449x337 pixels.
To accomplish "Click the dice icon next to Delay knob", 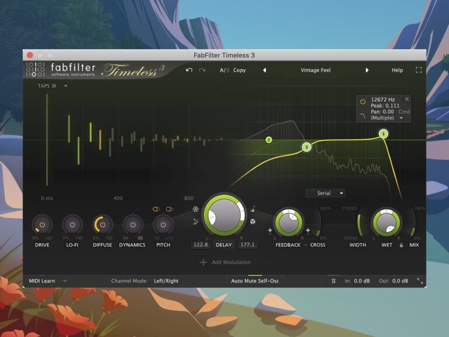I will 253,222.
